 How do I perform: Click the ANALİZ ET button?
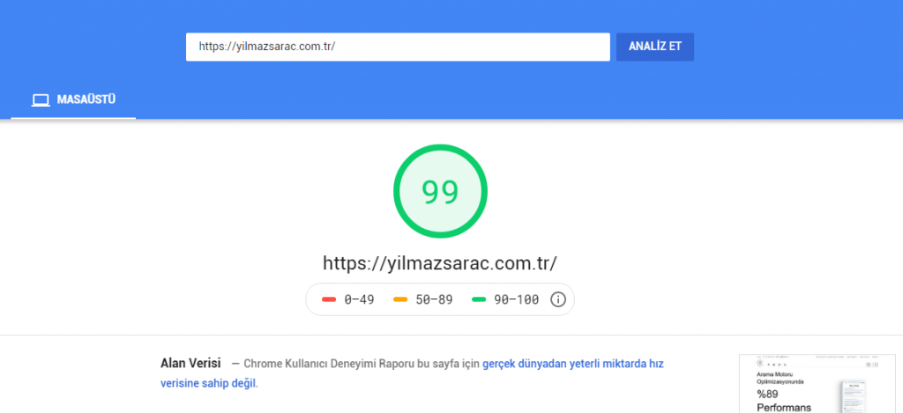click(x=655, y=47)
